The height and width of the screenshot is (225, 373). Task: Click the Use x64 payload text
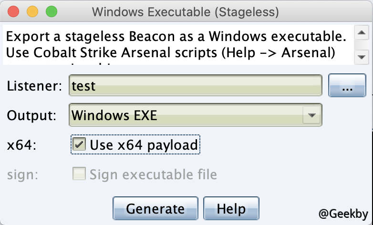[144, 145]
